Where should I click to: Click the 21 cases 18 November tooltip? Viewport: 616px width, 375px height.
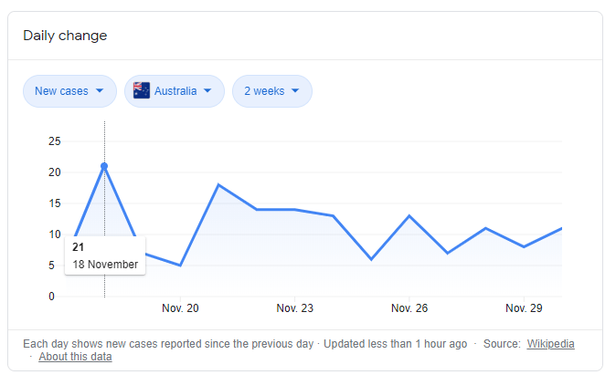[105, 256]
